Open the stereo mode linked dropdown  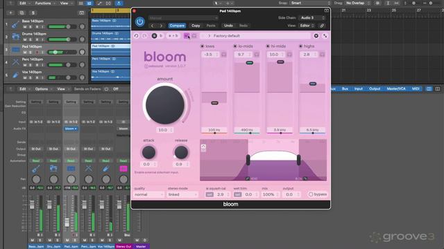182,194
